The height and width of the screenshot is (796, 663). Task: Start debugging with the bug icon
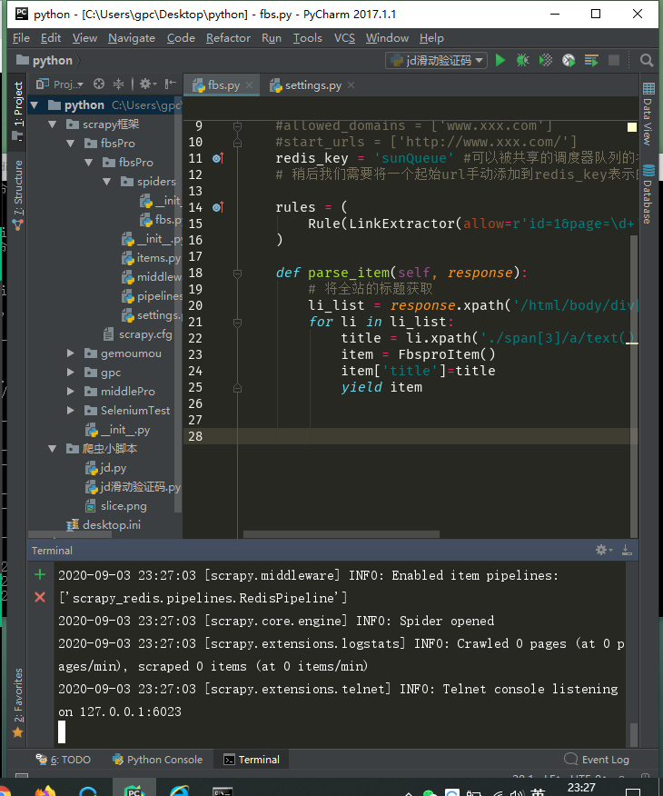click(522, 60)
